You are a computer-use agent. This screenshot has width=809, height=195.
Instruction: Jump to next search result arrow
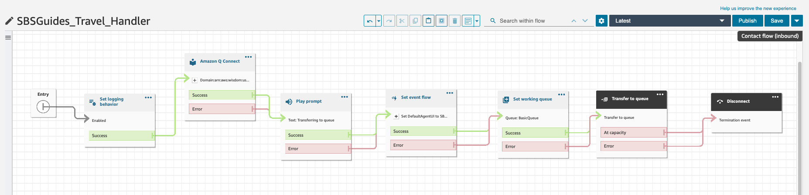click(x=585, y=21)
